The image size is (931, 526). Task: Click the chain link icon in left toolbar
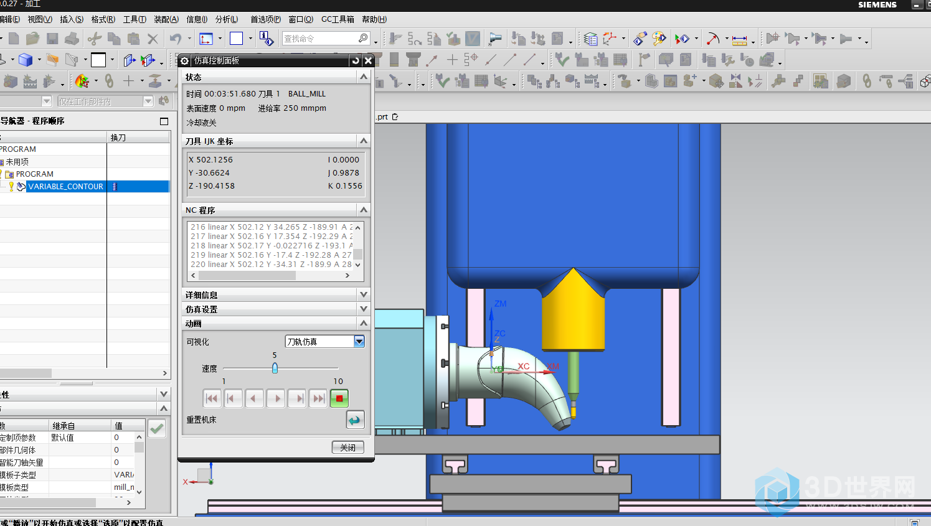(x=109, y=81)
